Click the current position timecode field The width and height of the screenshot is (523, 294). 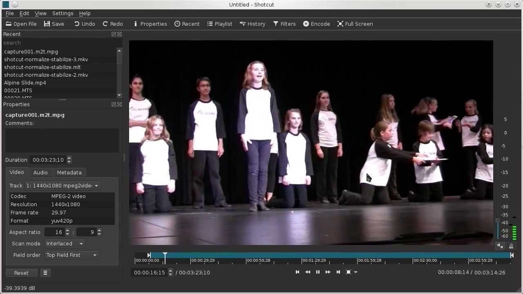[150, 272]
